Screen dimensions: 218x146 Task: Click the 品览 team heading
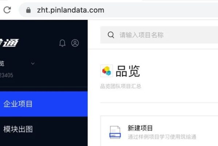(128, 71)
